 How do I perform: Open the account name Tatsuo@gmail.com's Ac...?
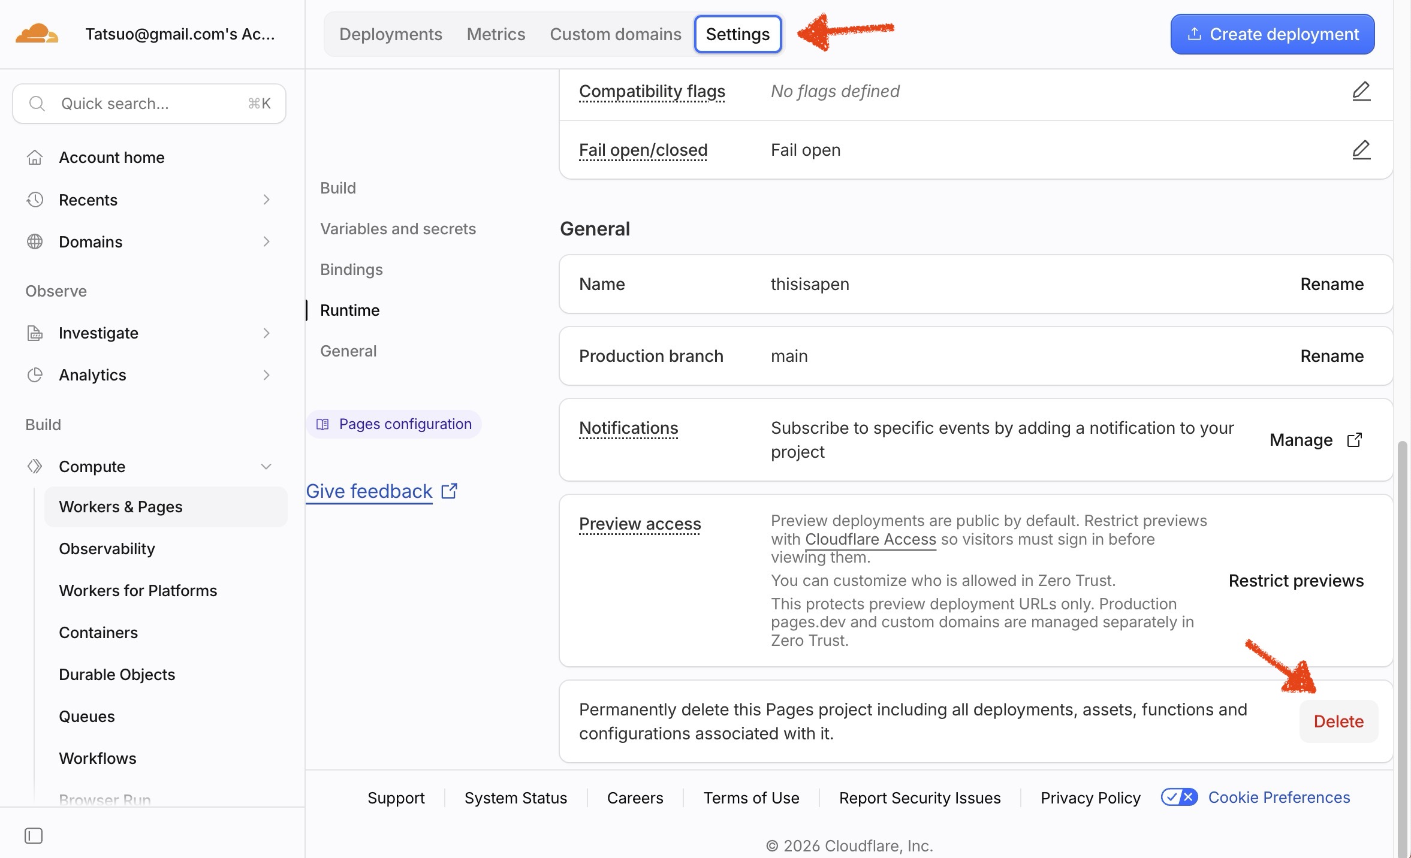(x=180, y=34)
